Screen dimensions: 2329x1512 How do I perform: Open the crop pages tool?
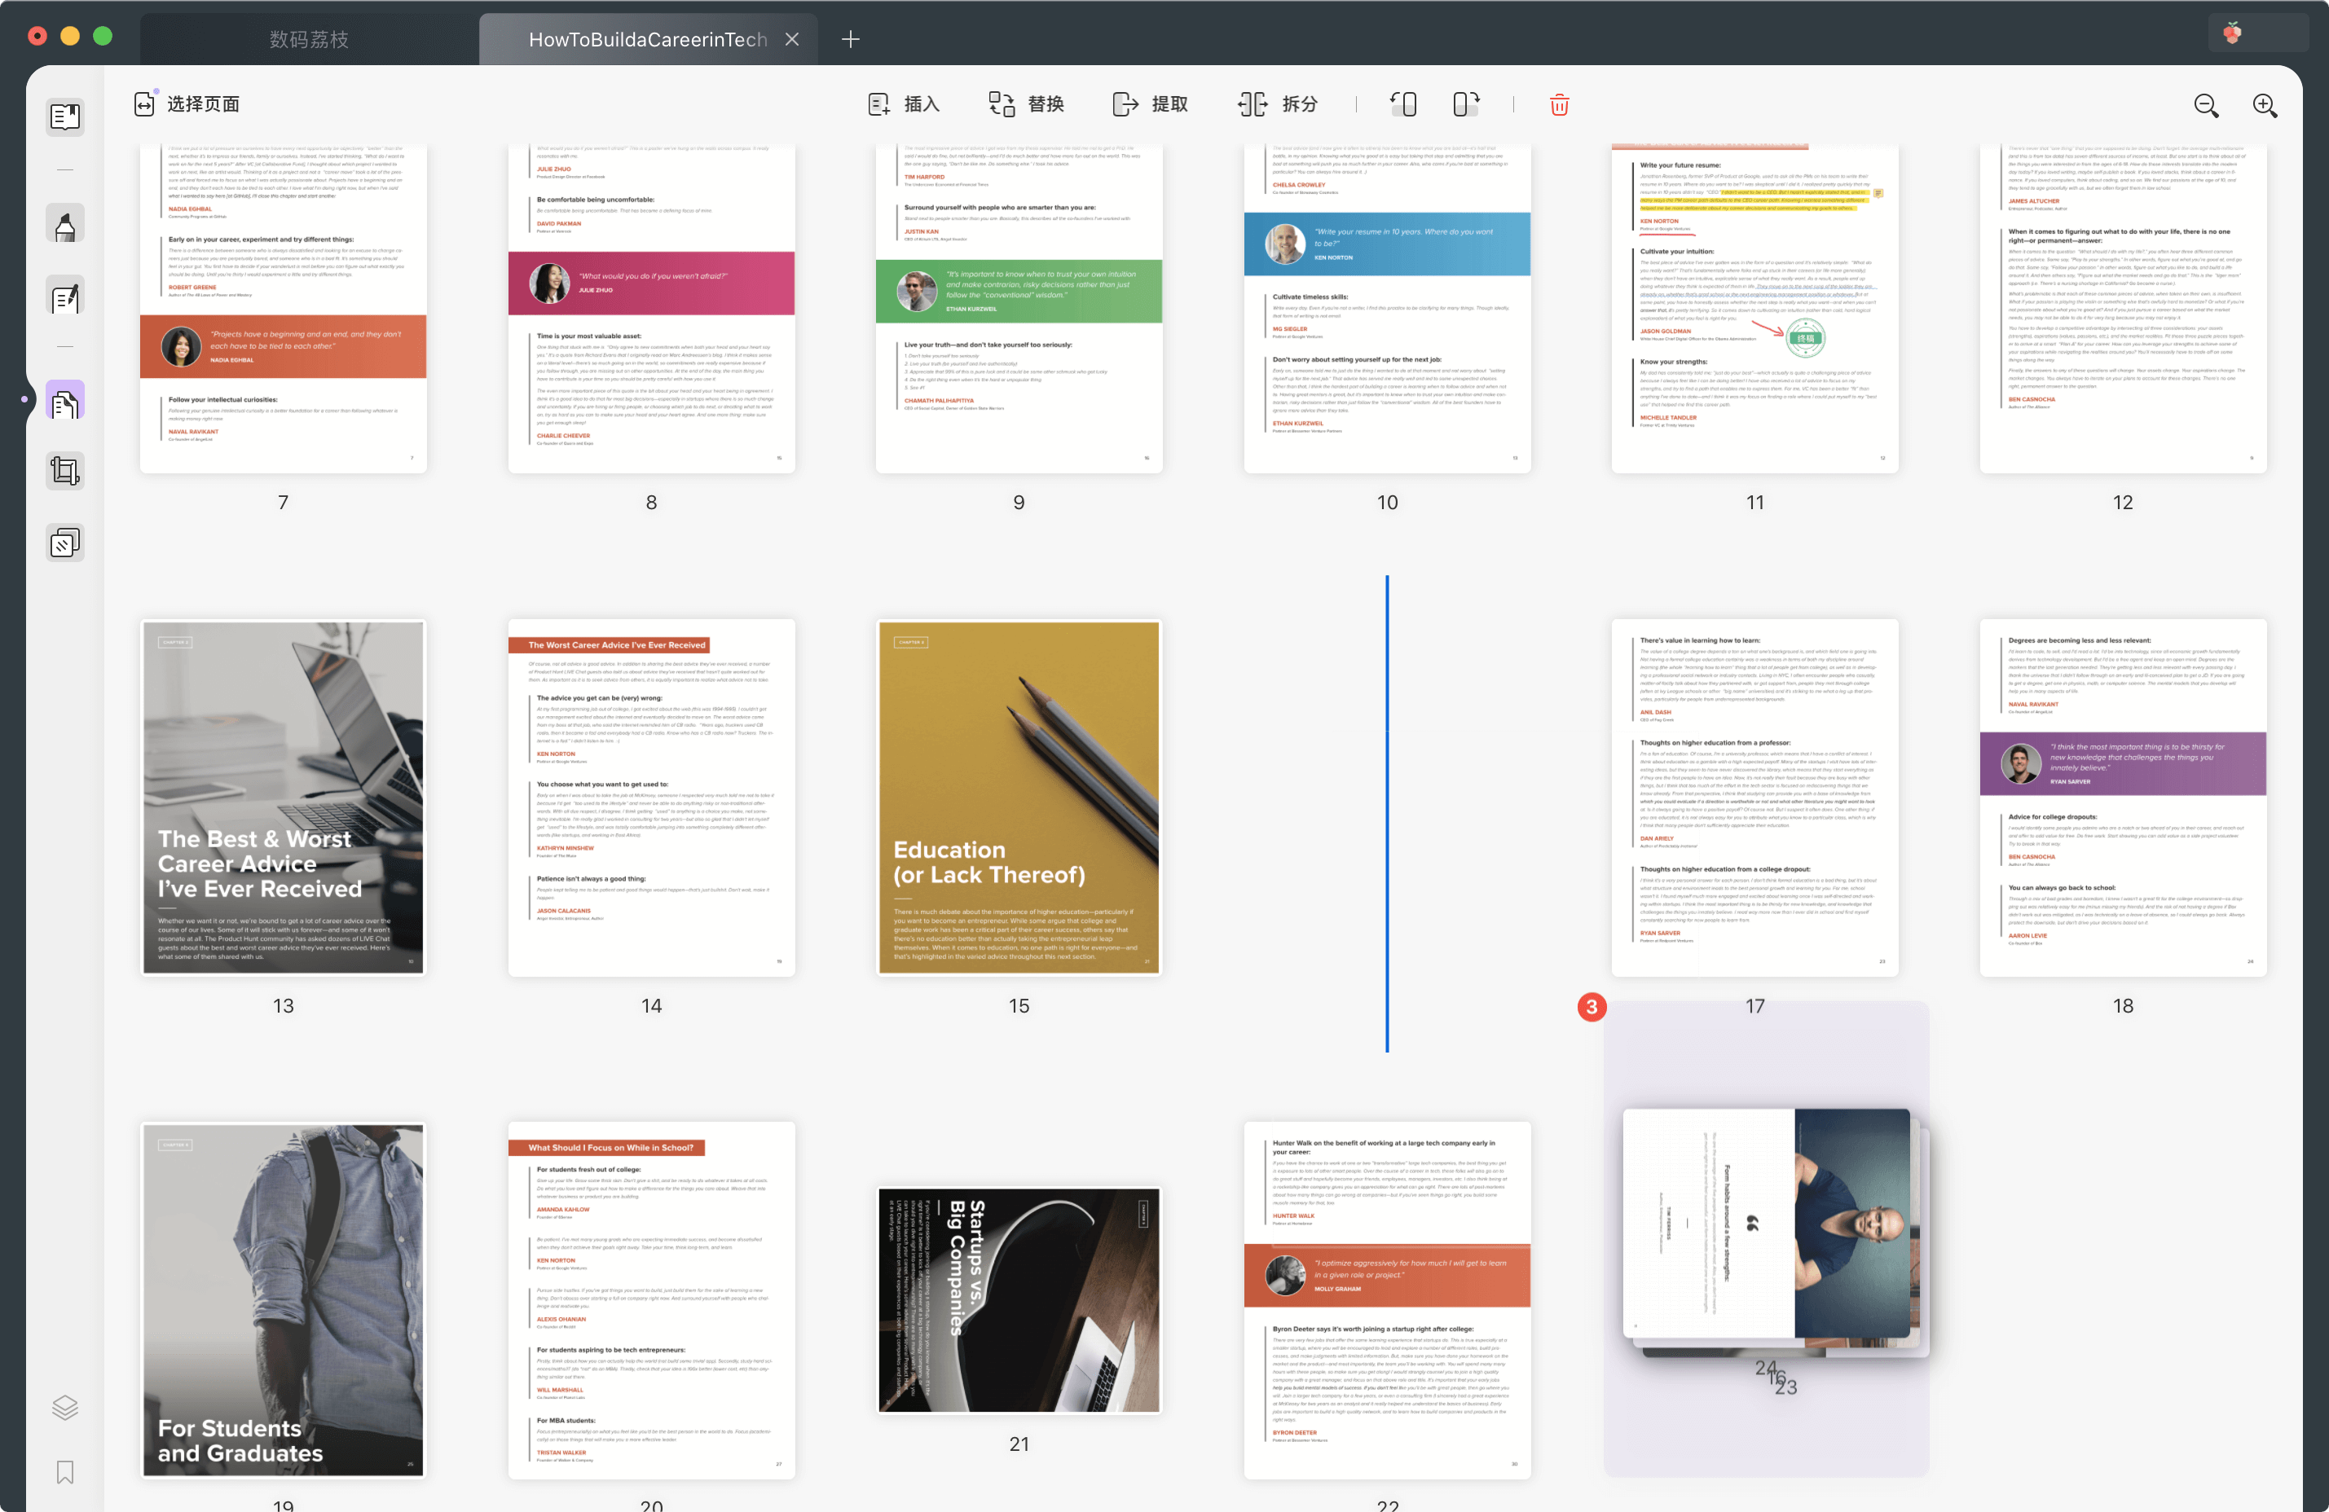[x=64, y=472]
